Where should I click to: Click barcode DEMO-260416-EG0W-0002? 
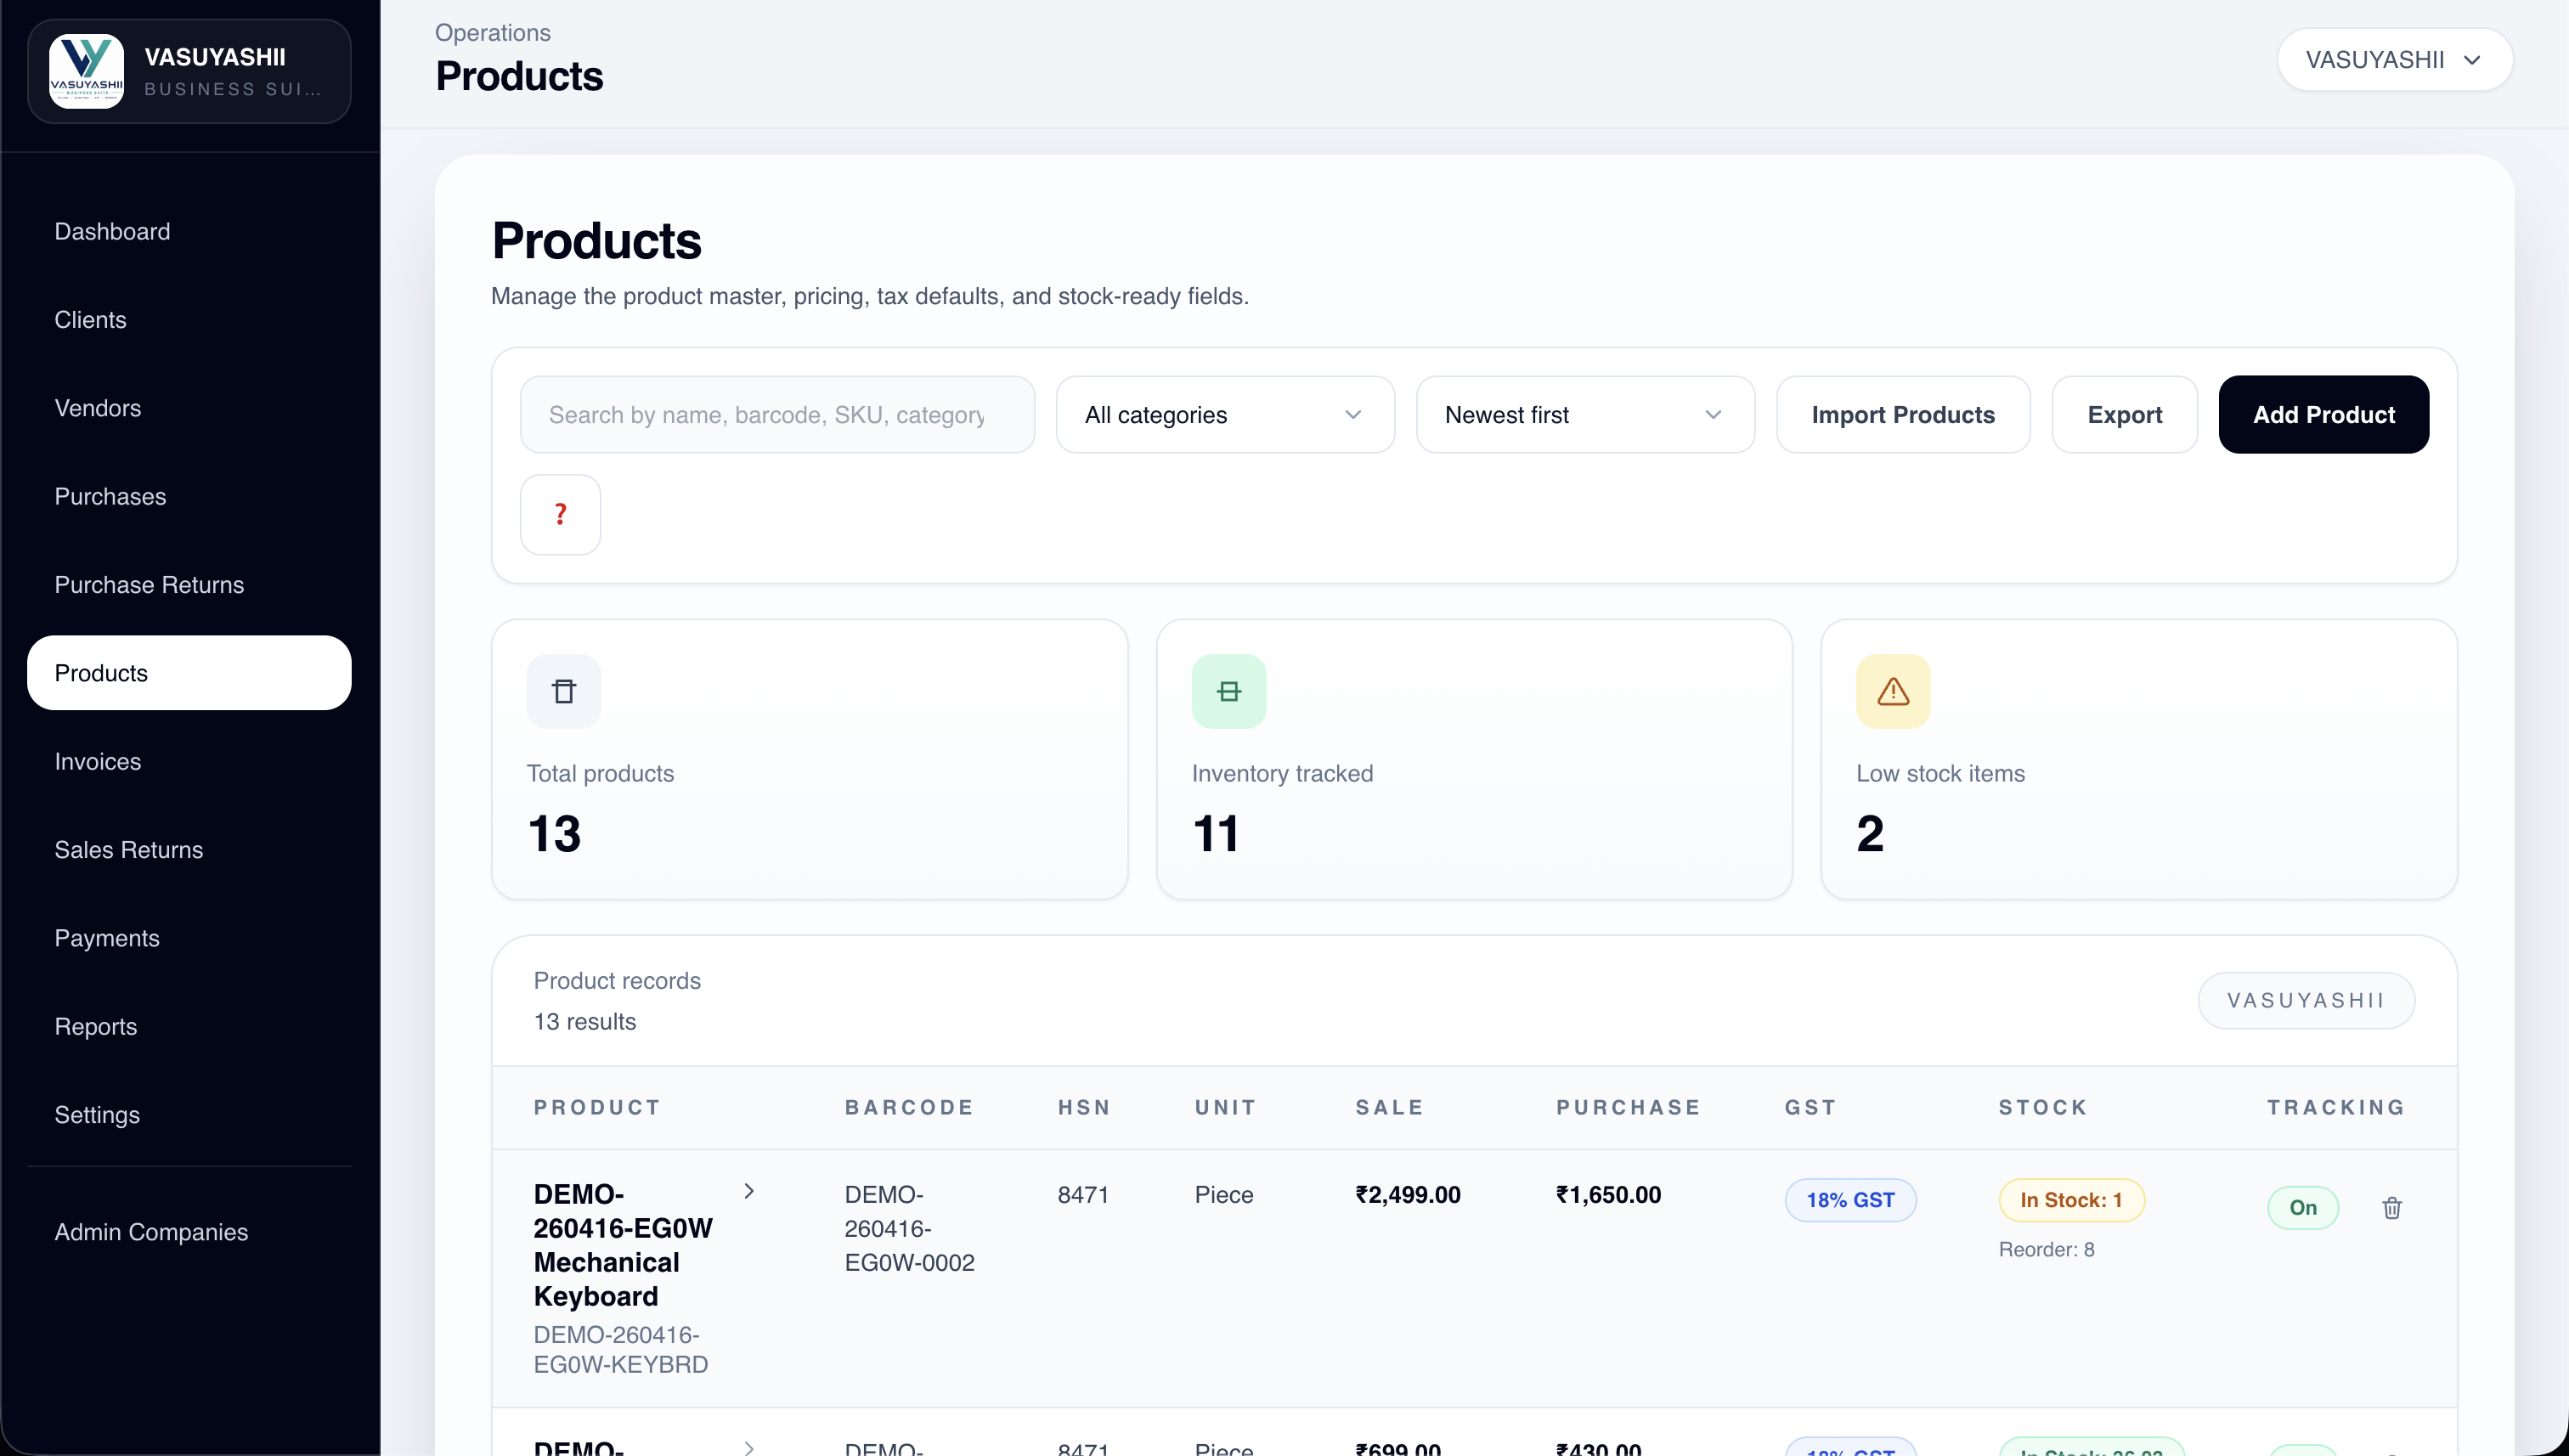pyautogui.click(x=909, y=1228)
